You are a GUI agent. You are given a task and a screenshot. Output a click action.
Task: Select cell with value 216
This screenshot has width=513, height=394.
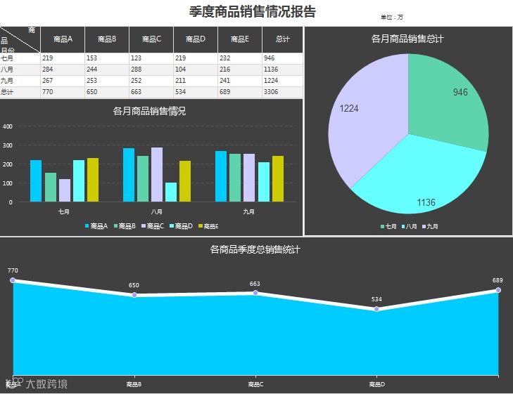(x=240, y=70)
